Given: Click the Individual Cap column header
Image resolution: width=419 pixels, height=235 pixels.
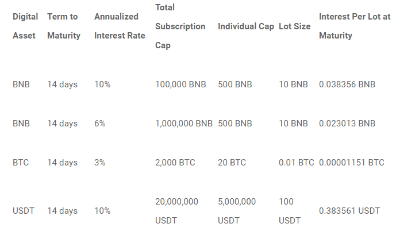Looking at the screenshot, I should [245, 26].
